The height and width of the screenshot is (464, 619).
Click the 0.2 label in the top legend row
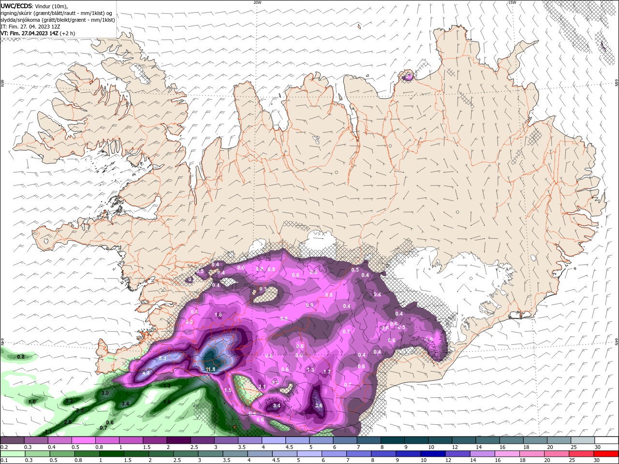pos(3,447)
